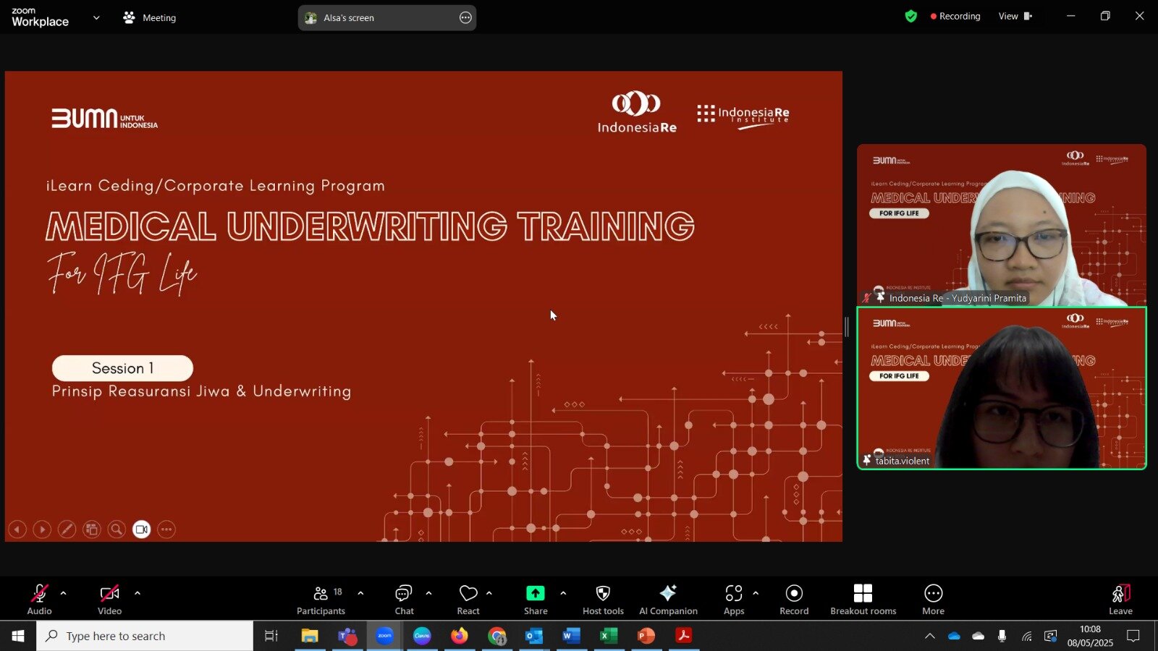1158x651 pixels.
Task: Open Adobe Acrobat from taskbar
Action: 684,636
